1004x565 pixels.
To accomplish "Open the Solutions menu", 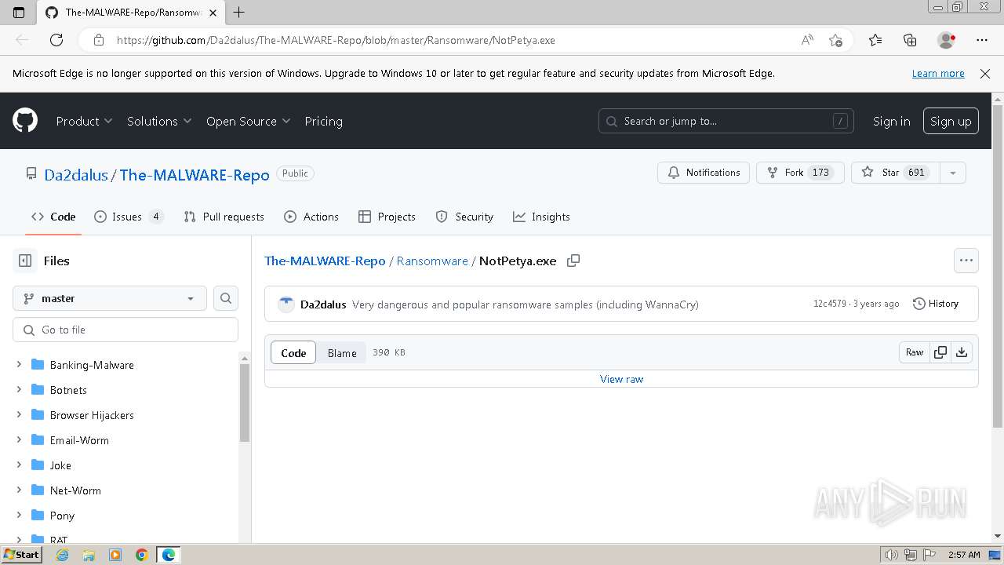I will pyautogui.click(x=159, y=121).
